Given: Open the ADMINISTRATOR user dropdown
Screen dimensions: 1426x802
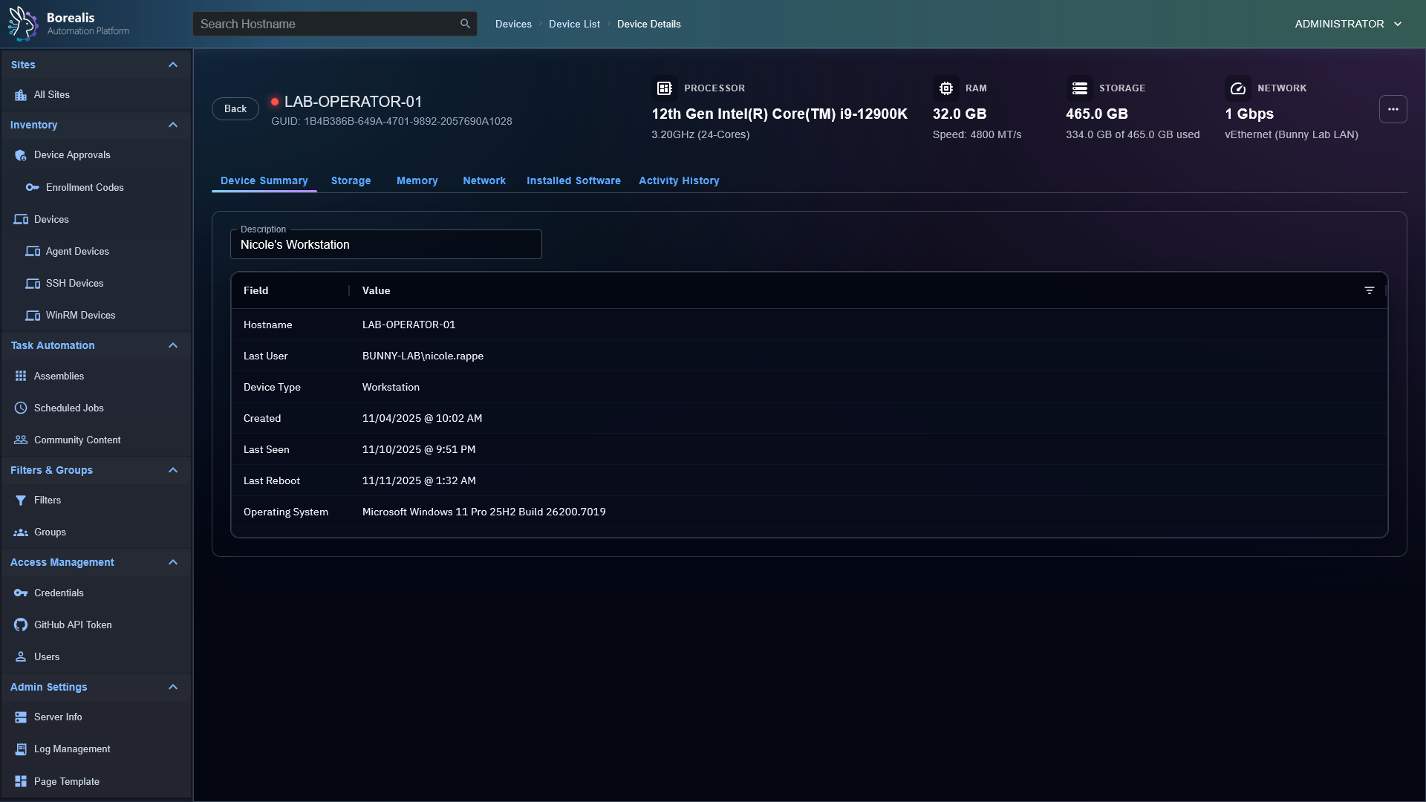Looking at the screenshot, I should (1347, 24).
